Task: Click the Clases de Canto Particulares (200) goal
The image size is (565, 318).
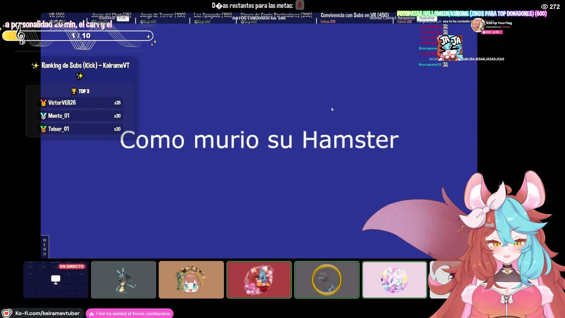Action: click(x=276, y=15)
